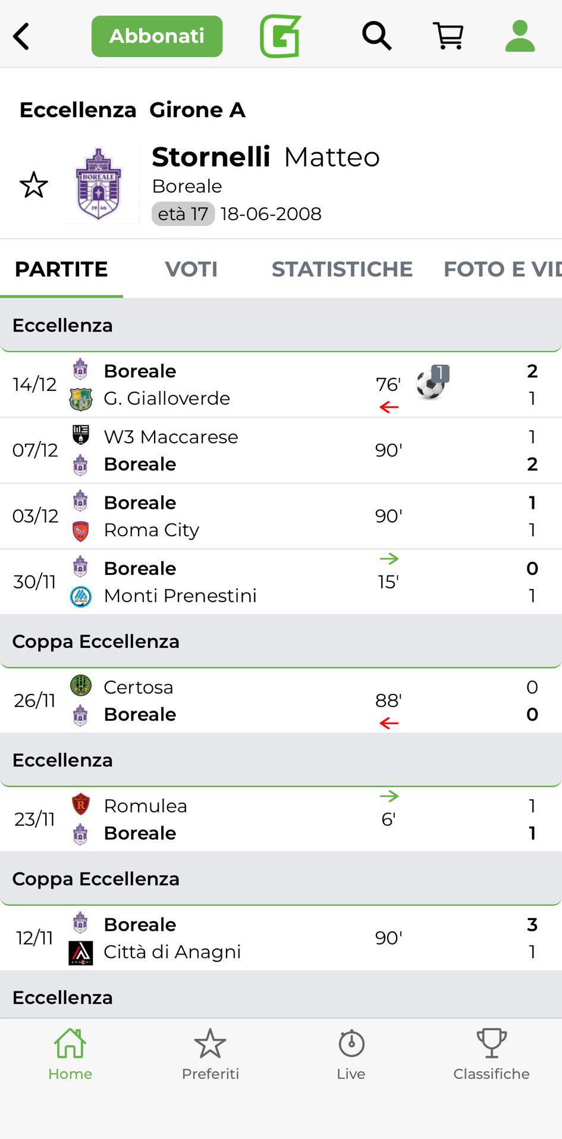Go to Home in bottom navigation

[70, 1054]
